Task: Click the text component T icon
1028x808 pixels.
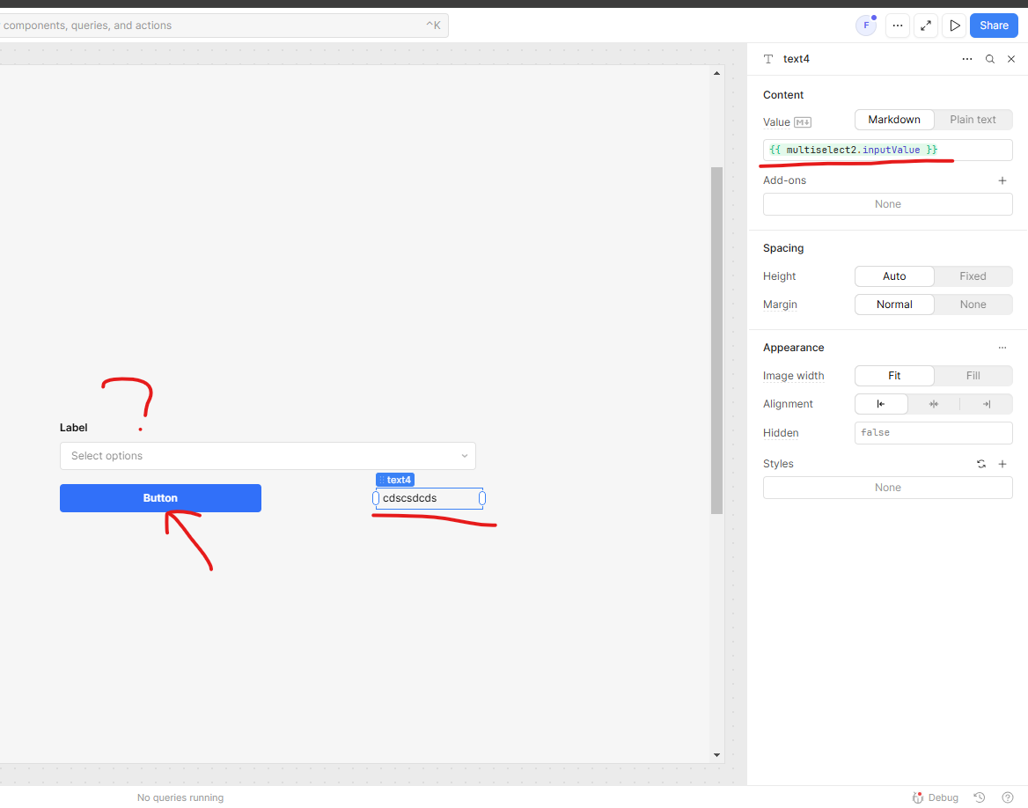Action: point(768,59)
